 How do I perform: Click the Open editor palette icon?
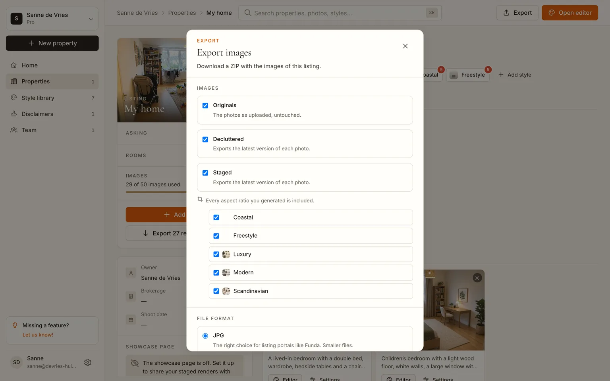552,13
